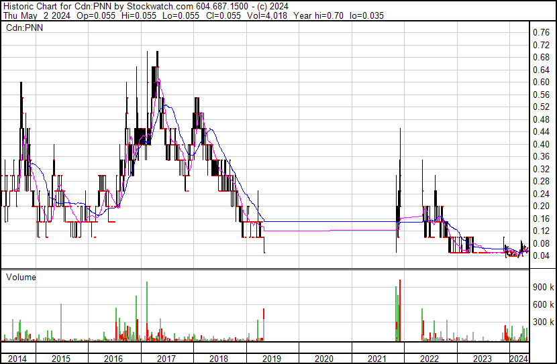The width and height of the screenshot is (557, 364).
Task: Click the 0.48 price axis label
Action: click(541, 119)
